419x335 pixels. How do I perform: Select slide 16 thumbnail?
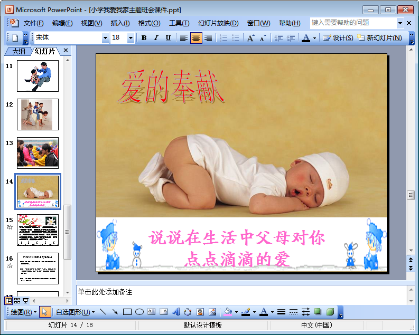coord(38,269)
